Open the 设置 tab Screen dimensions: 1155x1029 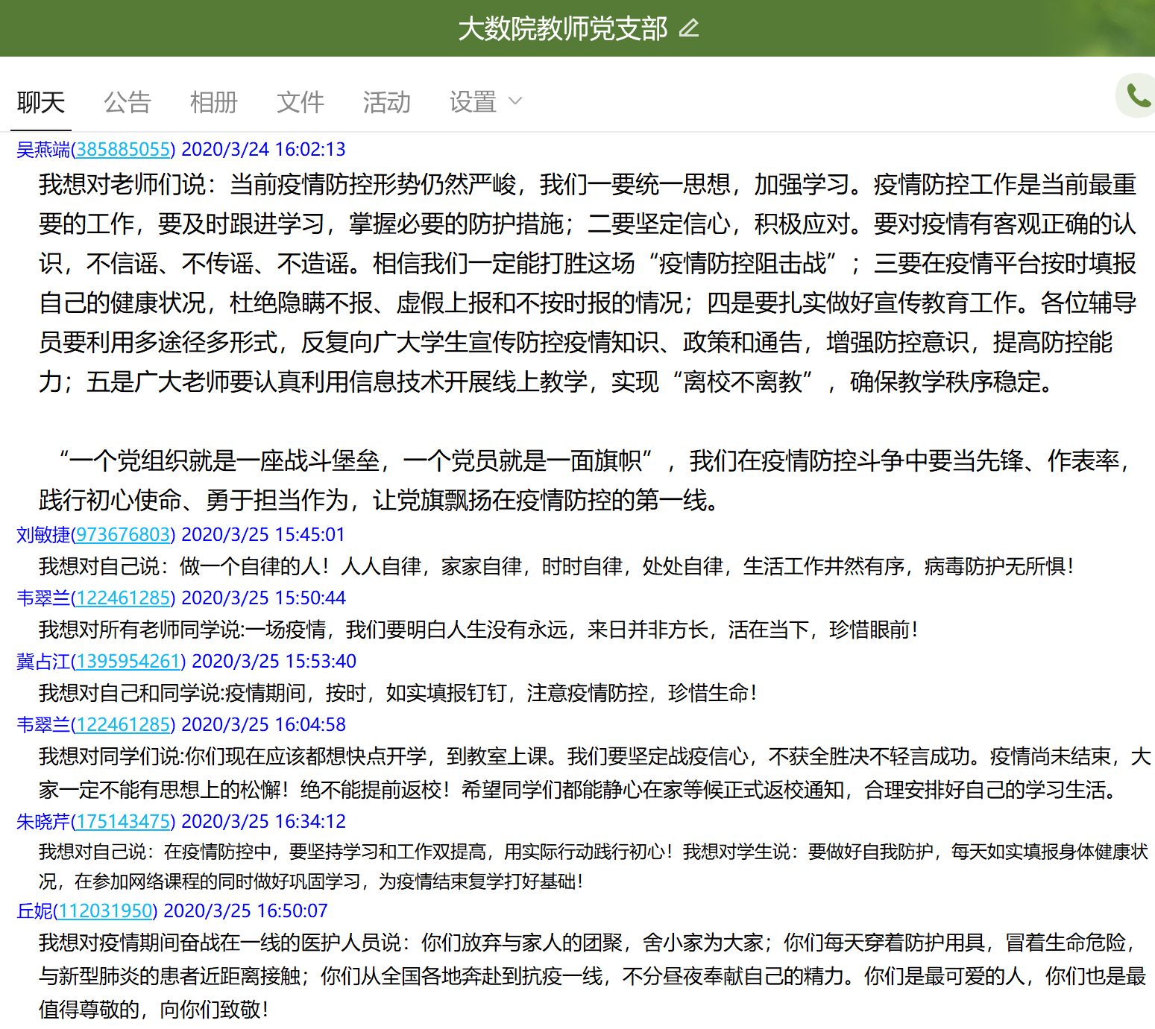[473, 102]
